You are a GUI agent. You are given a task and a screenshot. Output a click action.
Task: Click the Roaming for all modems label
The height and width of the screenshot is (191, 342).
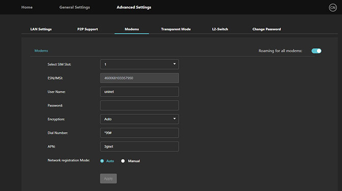click(280, 51)
